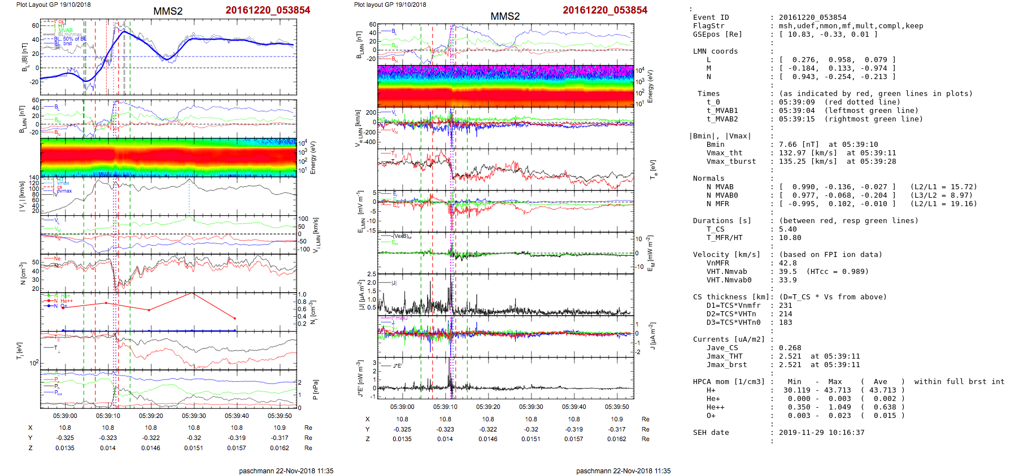Click the red 20161220_053854 label on the right plot
1019x475 pixels.
[604, 10]
